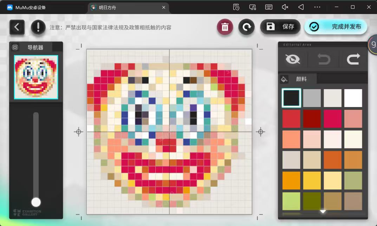377x226 pixels.
Task: Select the medium gray color swatch
Action: 312,98
